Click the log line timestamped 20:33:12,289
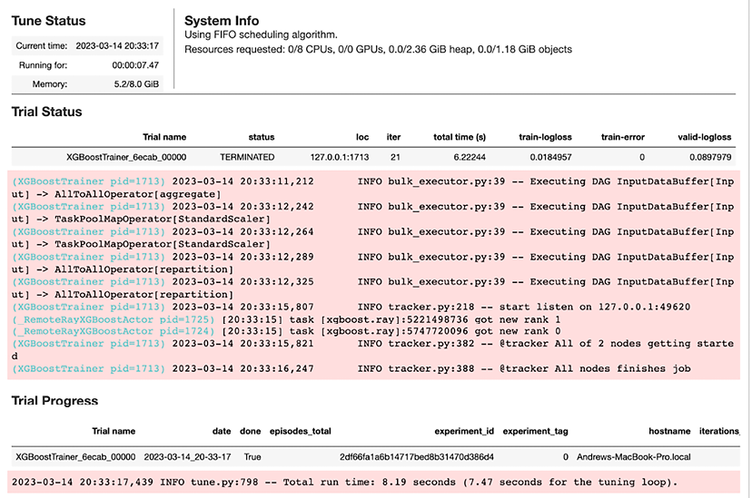752x498 pixels. tap(372, 263)
